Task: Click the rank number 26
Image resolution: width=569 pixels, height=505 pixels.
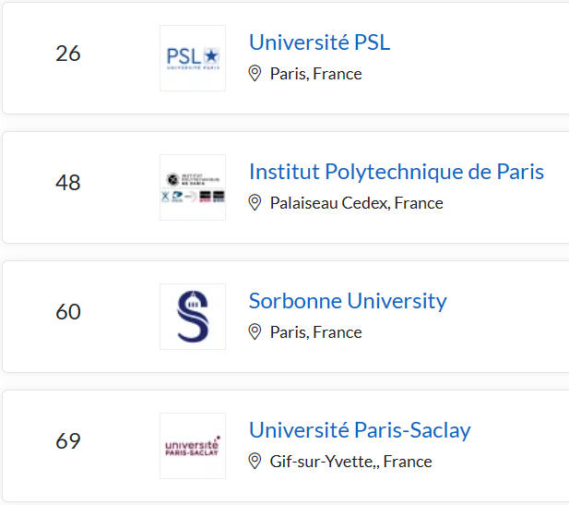Action: 68,54
